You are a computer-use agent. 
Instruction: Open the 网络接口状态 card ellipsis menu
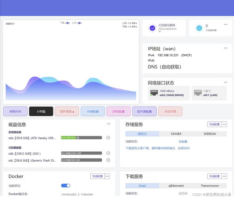click(226, 82)
